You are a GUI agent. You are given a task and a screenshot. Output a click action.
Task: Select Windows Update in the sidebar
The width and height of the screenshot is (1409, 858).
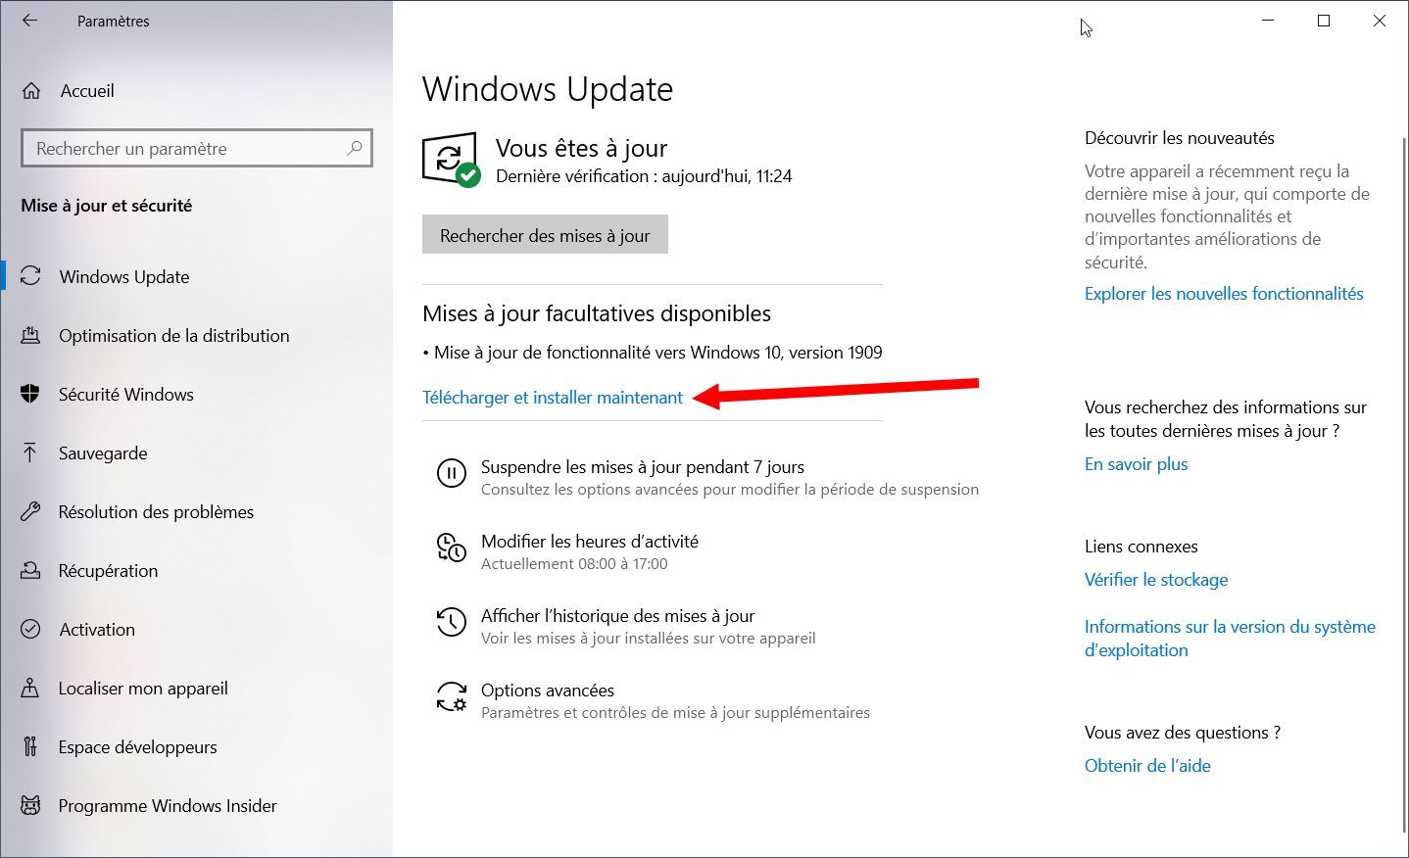[x=124, y=276]
